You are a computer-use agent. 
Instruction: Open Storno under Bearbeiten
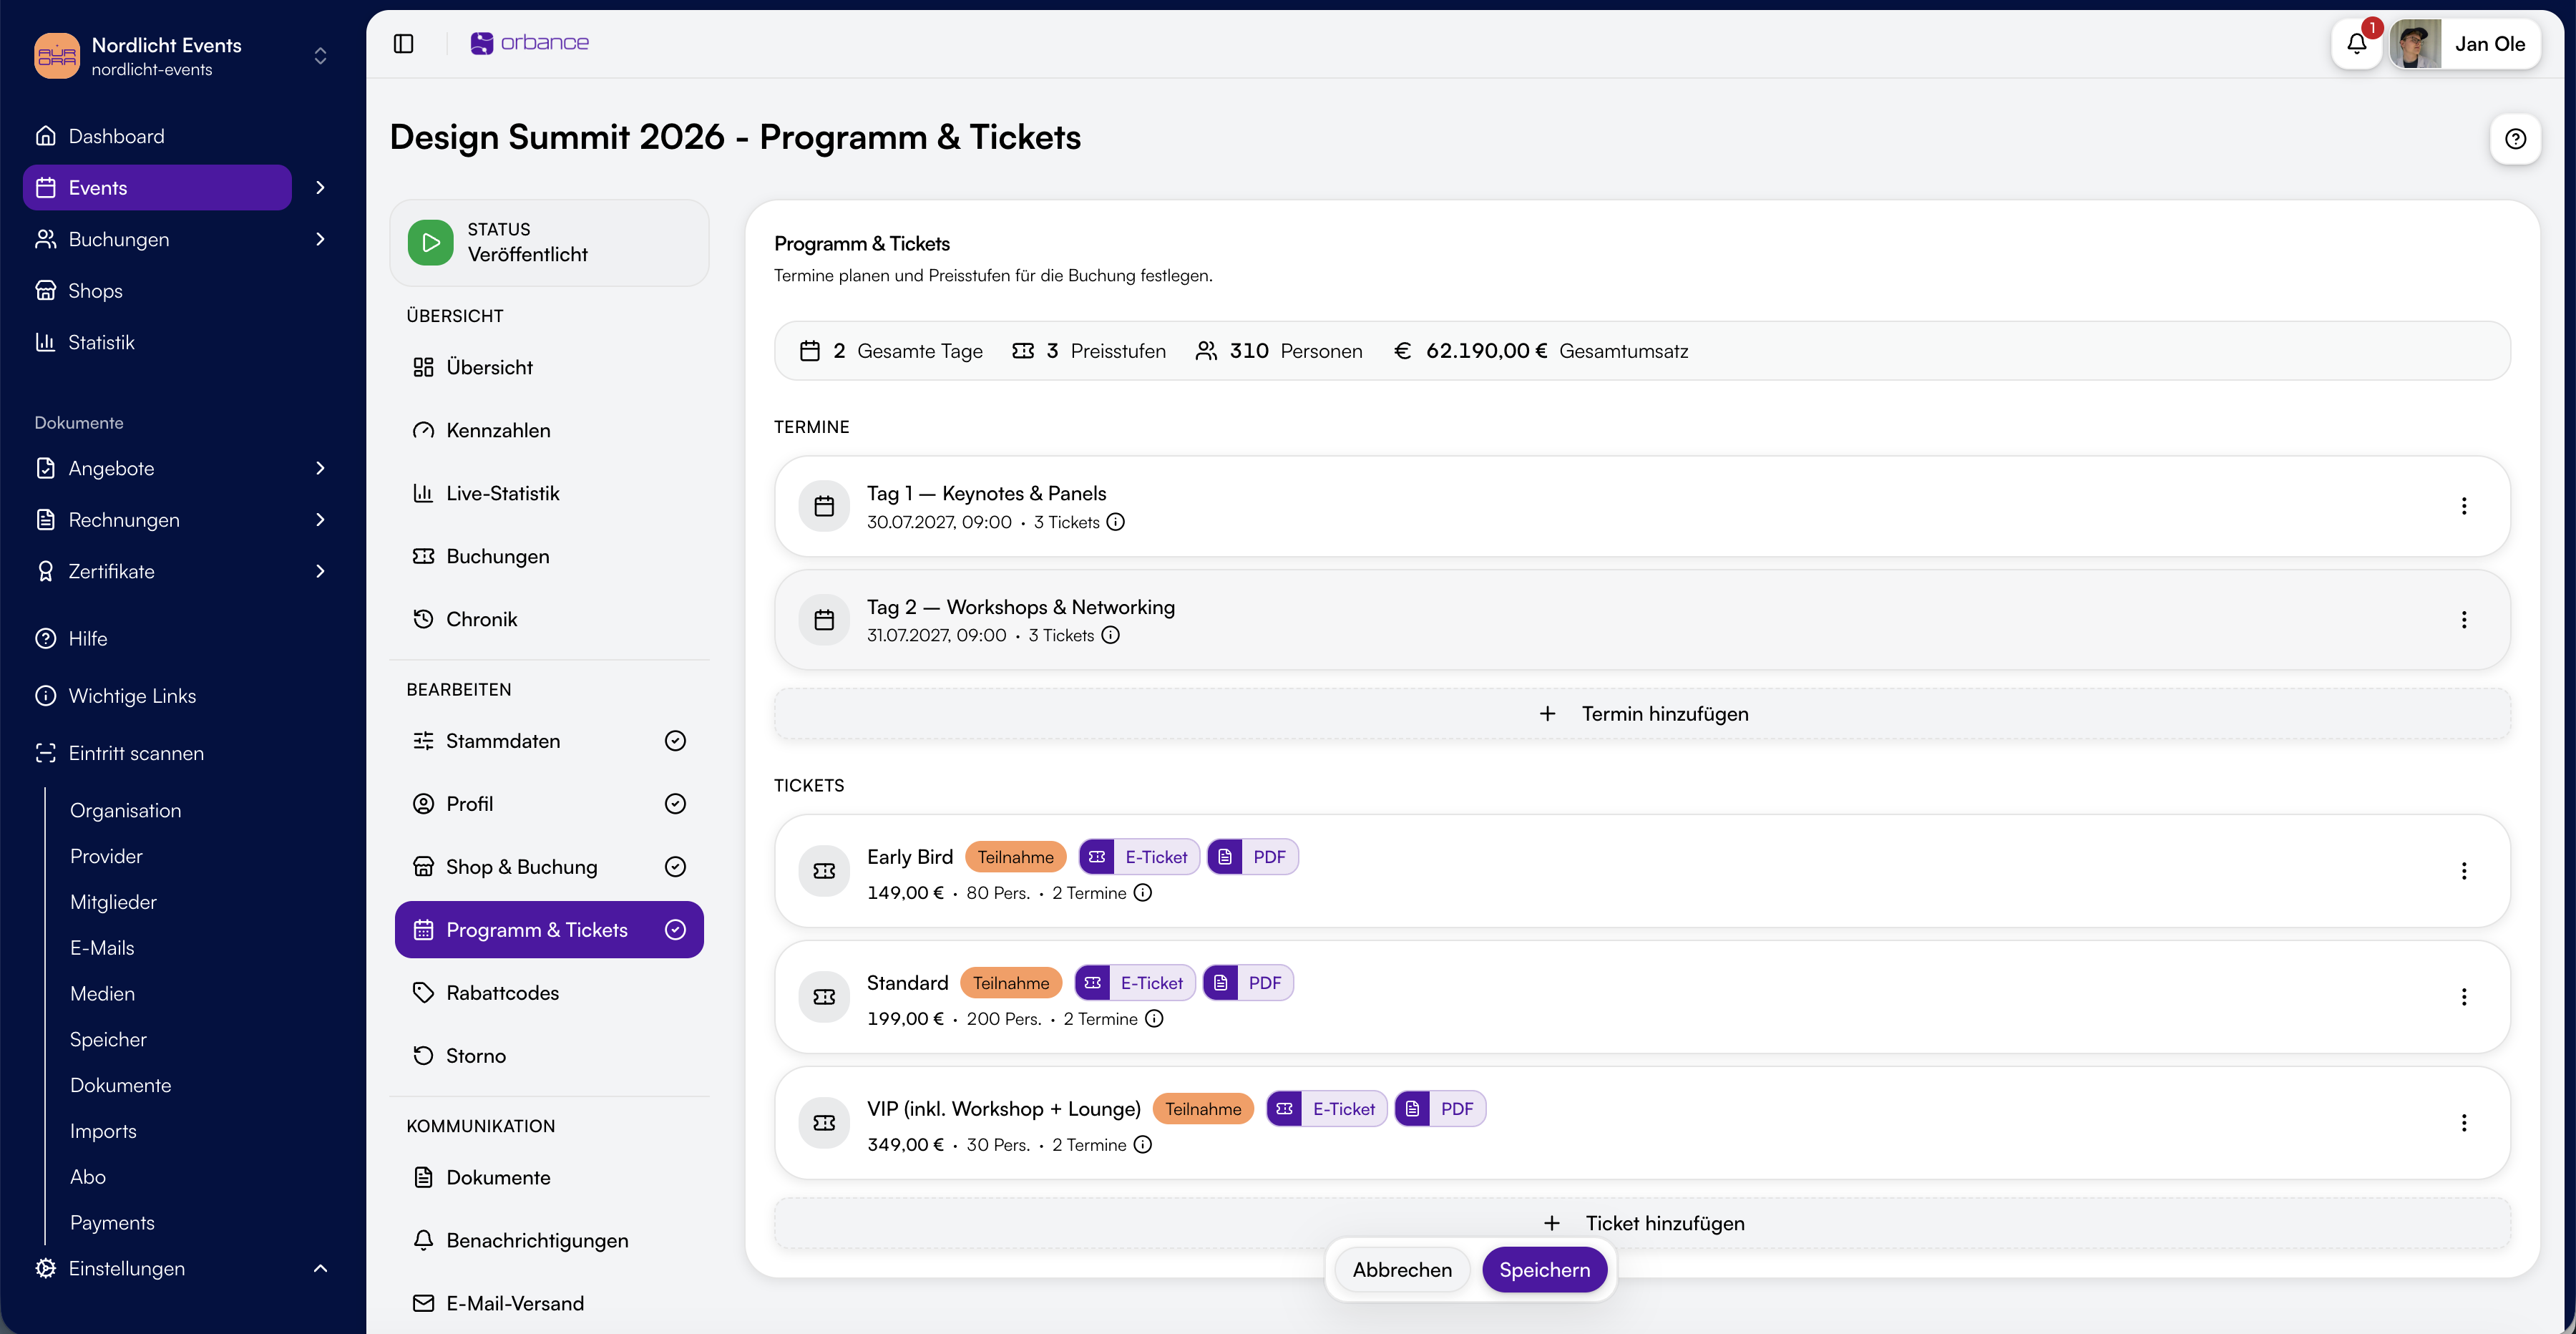(549, 1056)
